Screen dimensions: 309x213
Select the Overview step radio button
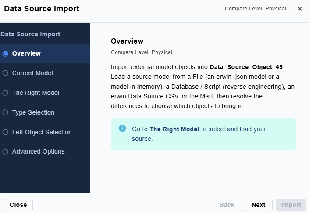(x=5, y=53)
